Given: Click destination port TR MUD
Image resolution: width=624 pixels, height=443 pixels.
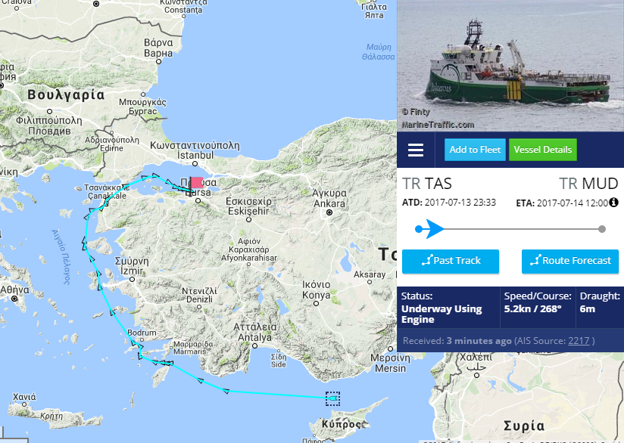Looking at the screenshot, I should coord(588,184).
